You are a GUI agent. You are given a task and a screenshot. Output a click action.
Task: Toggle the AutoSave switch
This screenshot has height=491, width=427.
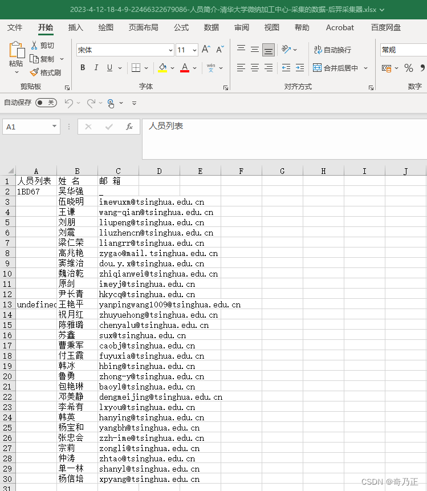(46, 103)
